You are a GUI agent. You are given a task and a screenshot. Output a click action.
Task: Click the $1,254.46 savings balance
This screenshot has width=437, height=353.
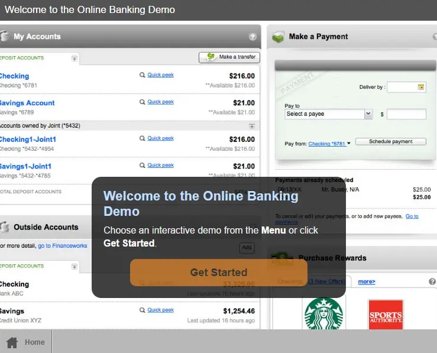point(239,311)
